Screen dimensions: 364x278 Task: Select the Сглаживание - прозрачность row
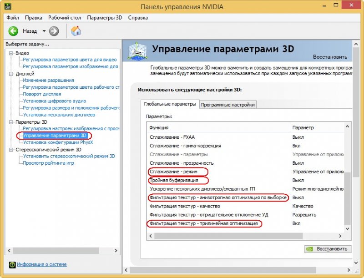(246, 163)
